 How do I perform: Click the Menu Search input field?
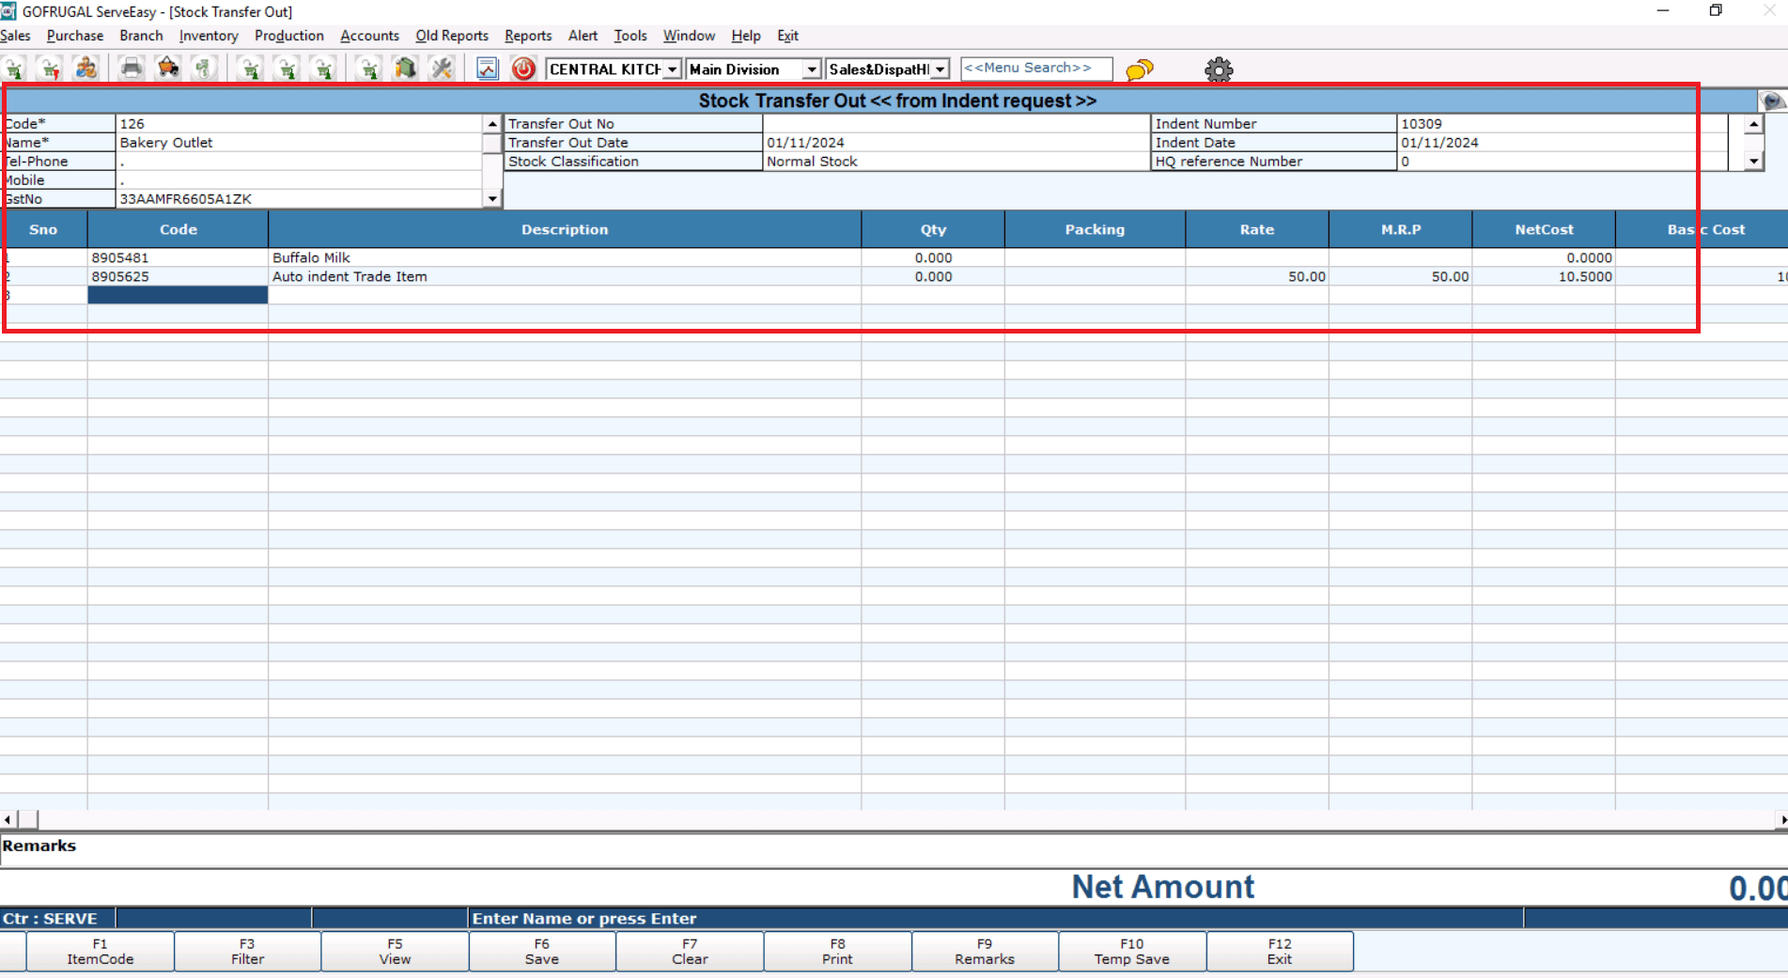(1035, 69)
